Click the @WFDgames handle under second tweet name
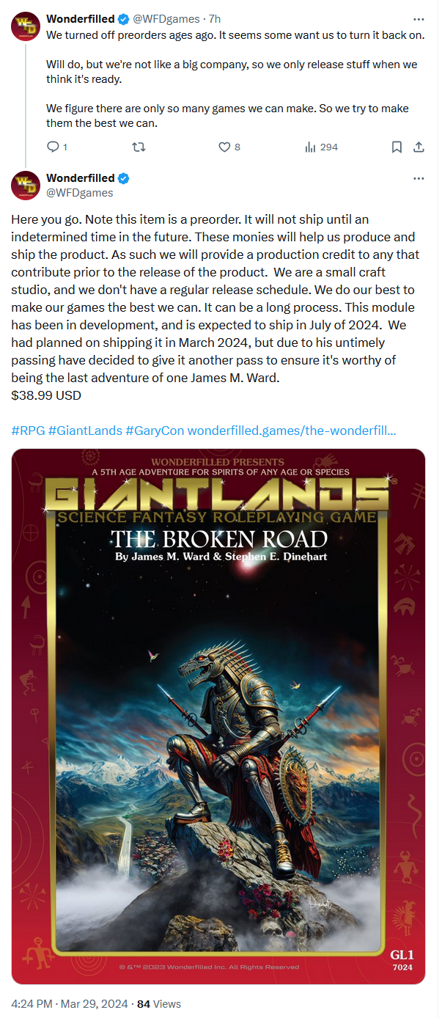This screenshot has height=1018, width=442. (80, 193)
